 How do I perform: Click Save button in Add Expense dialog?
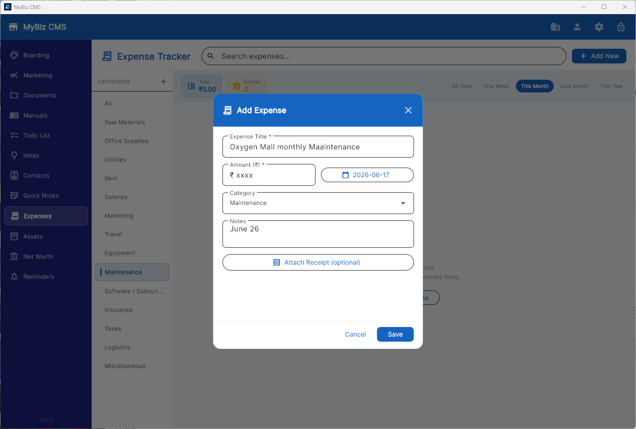click(395, 334)
